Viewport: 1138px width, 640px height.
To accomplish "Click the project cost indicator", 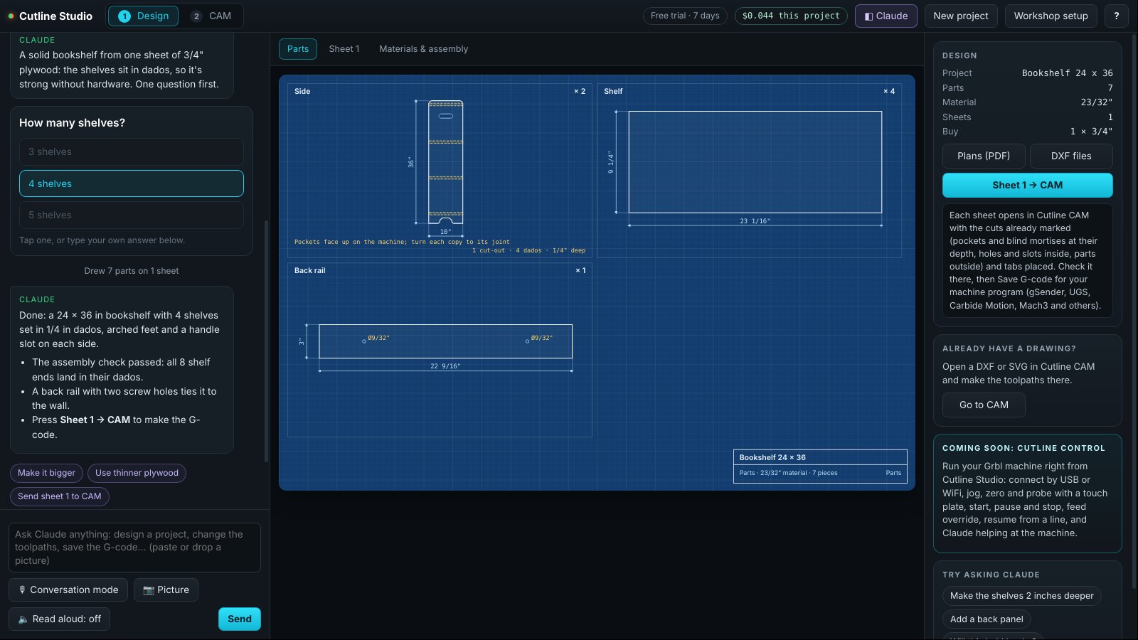I will coord(791,16).
